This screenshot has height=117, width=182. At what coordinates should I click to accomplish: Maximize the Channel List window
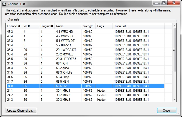164,3
